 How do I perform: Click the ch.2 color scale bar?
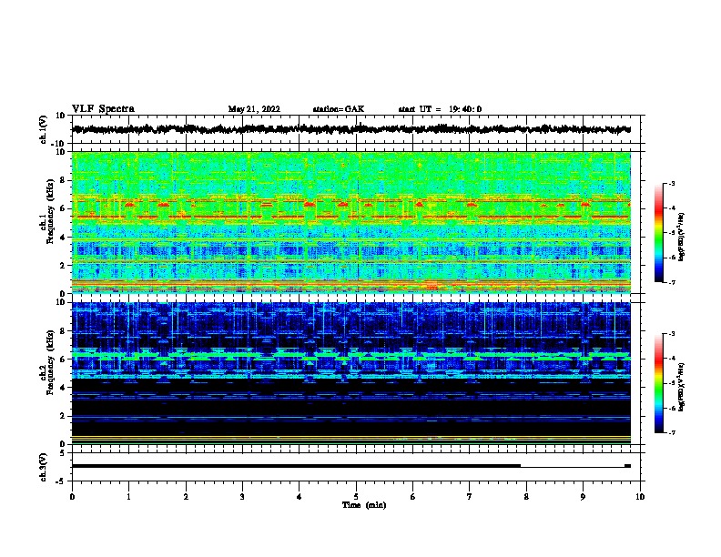click(659, 383)
